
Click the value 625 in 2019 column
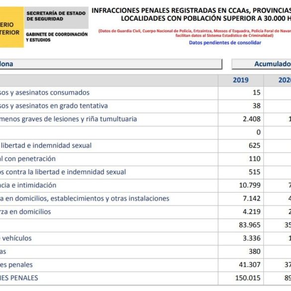(255, 145)
